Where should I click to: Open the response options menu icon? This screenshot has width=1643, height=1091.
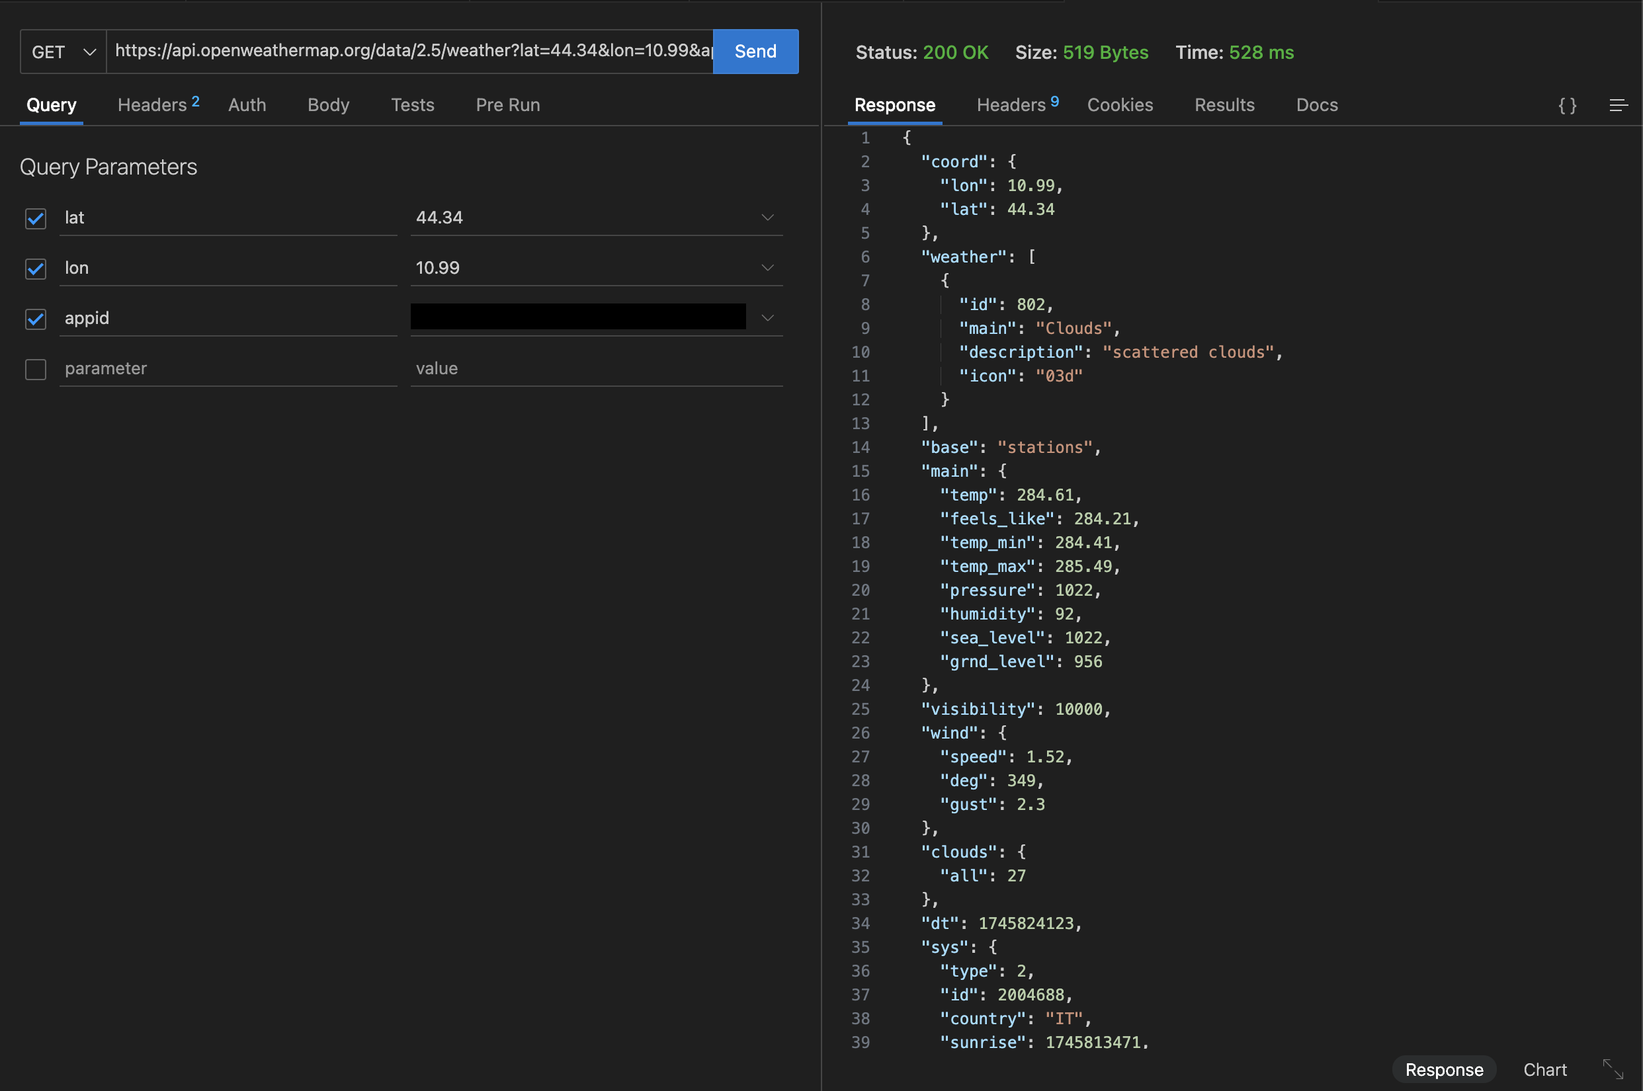[1618, 105]
